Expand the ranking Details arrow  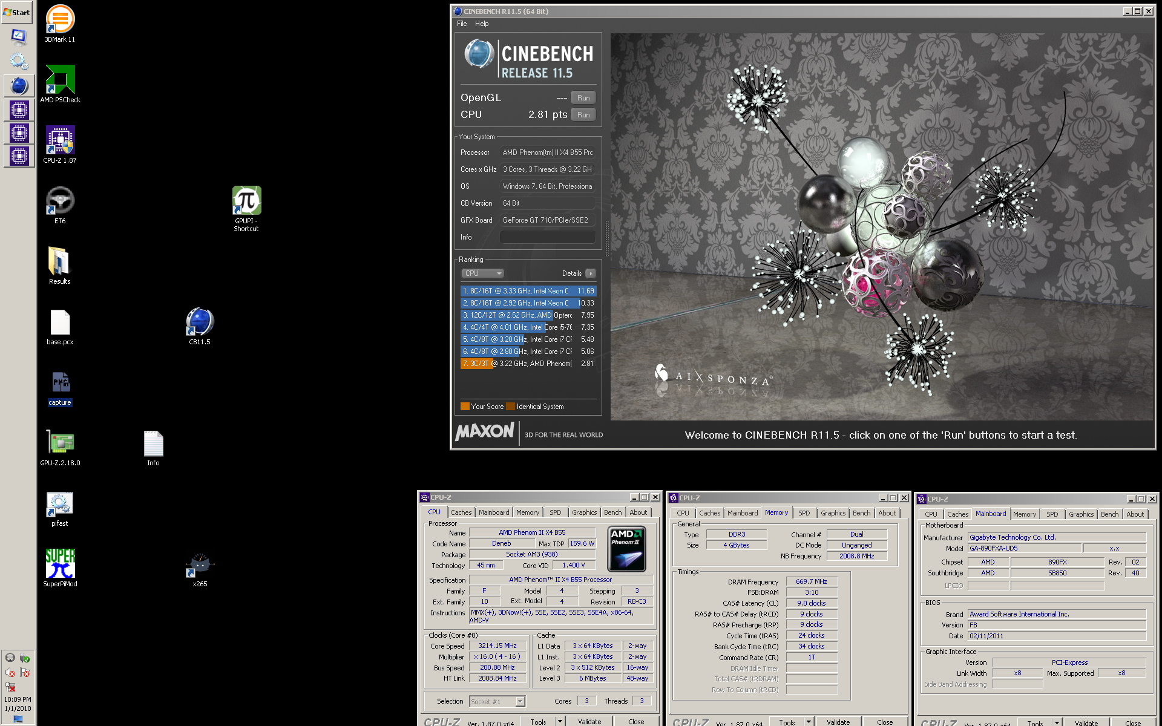click(x=591, y=273)
